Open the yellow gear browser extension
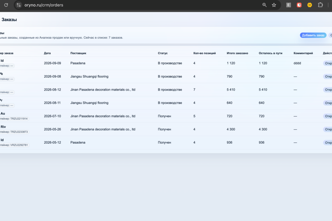 309,5
